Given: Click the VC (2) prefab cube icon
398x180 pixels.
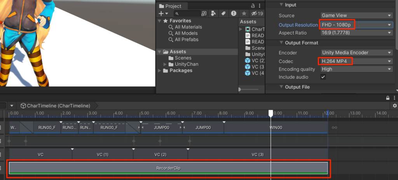Looking at the screenshot, I should (248, 61).
